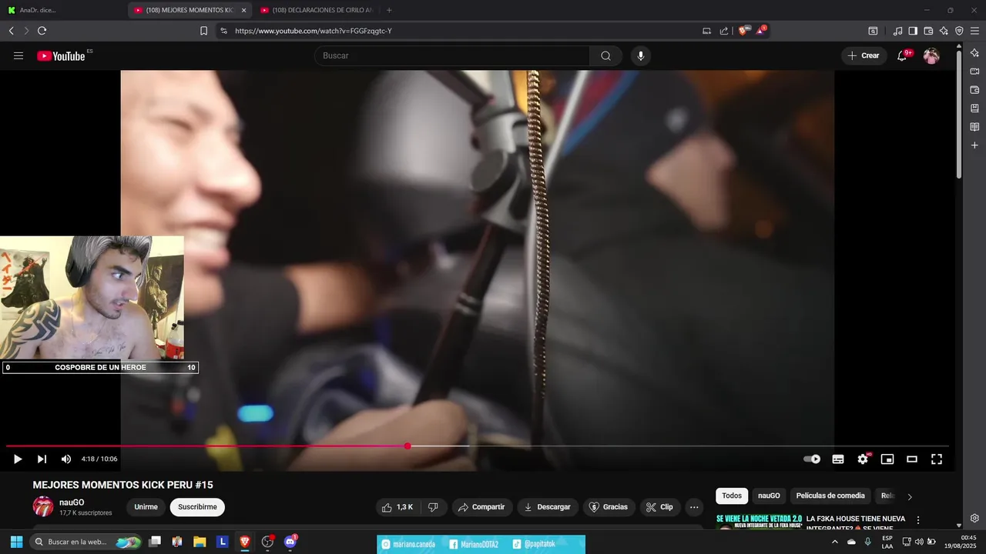
Task: Submit search with magnifier button
Action: pos(605,55)
